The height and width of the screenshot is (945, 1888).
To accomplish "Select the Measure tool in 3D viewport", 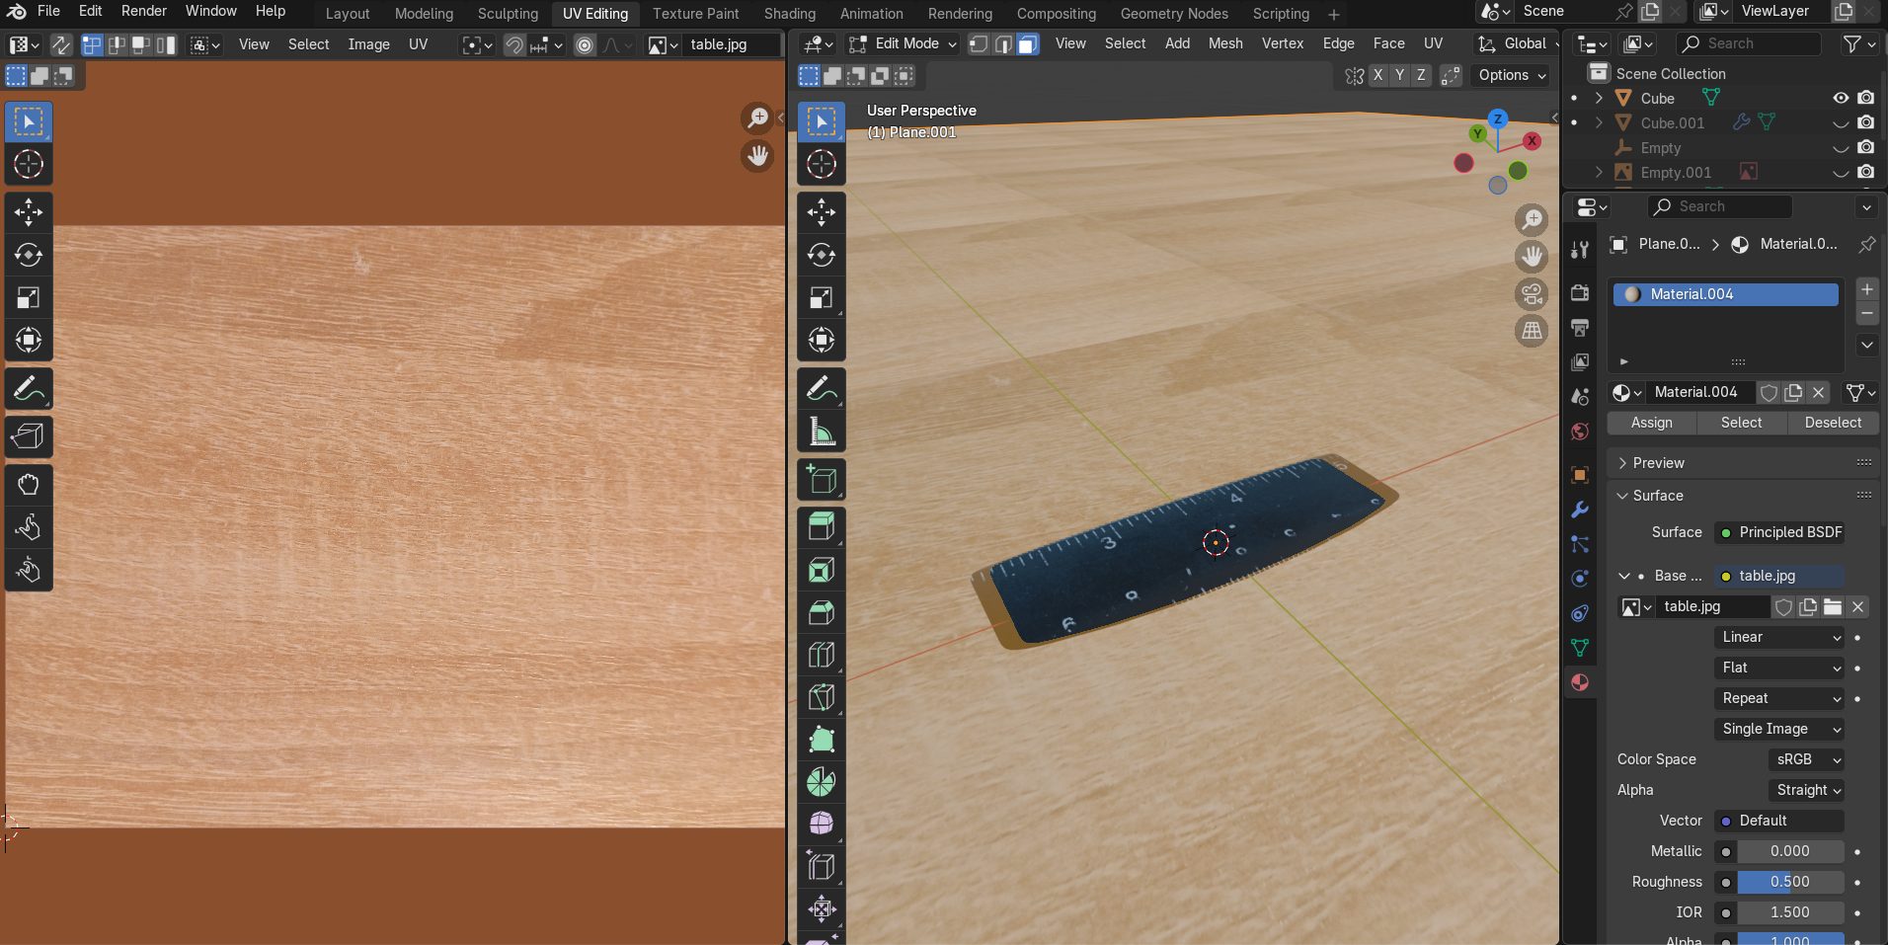I will [x=822, y=432].
